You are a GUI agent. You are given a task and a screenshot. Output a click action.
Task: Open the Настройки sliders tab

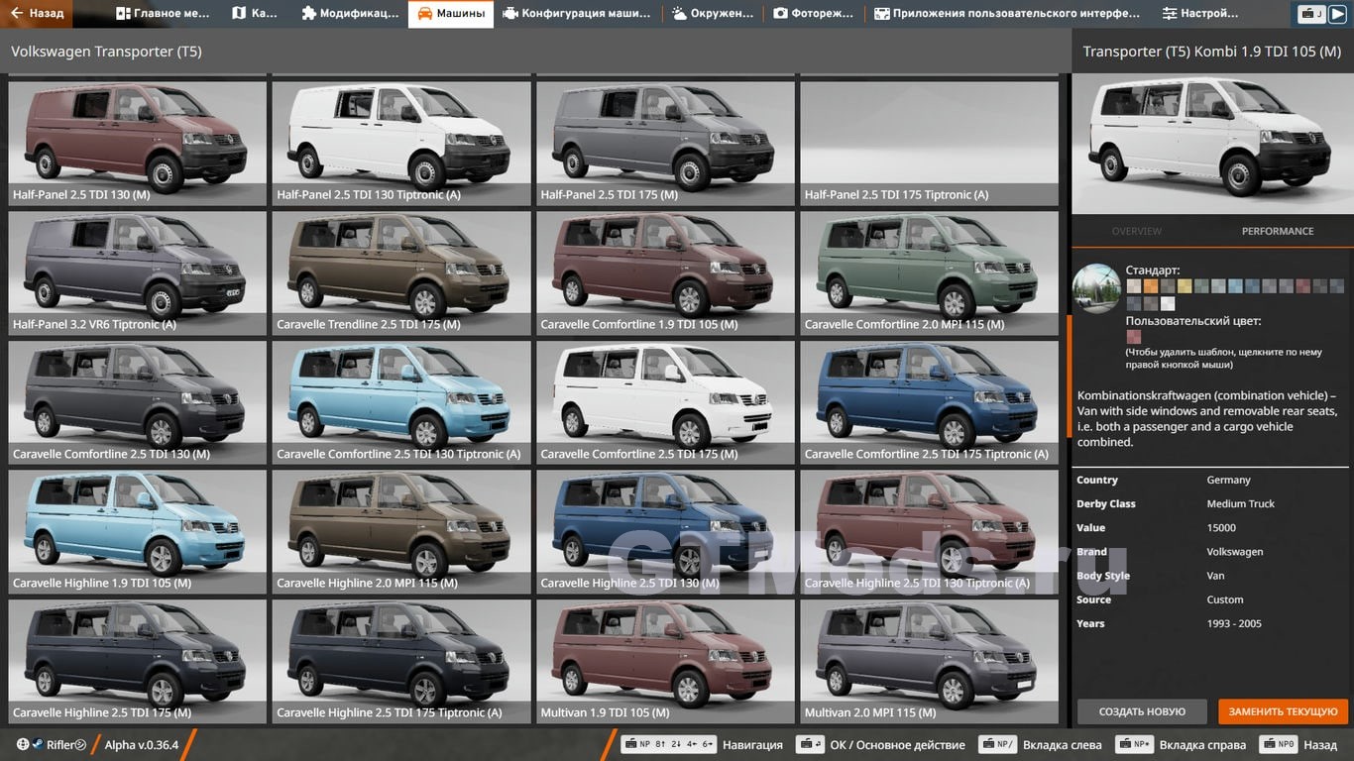(1199, 14)
